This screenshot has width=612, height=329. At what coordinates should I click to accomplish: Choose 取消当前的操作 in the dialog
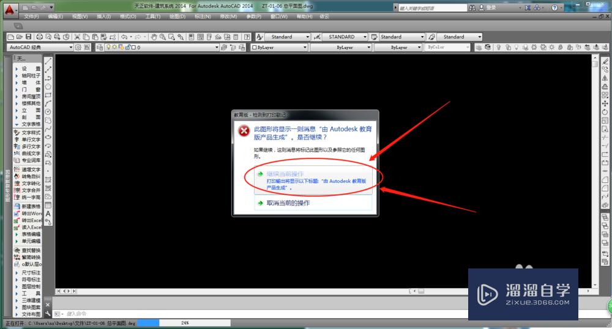pyautogui.click(x=313, y=203)
